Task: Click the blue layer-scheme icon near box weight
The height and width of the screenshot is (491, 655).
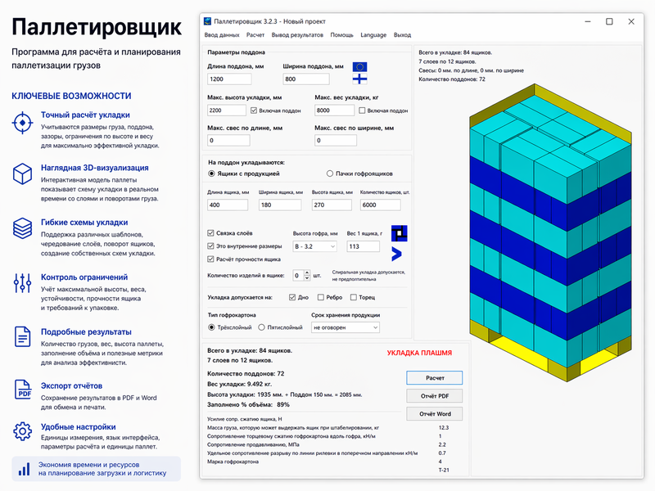Action: [x=398, y=234]
